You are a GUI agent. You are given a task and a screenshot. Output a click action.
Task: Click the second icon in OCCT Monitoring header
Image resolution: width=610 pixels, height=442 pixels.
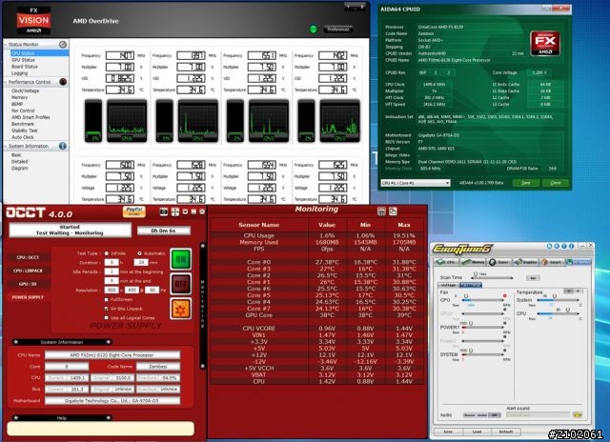click(x=393, y=211)
